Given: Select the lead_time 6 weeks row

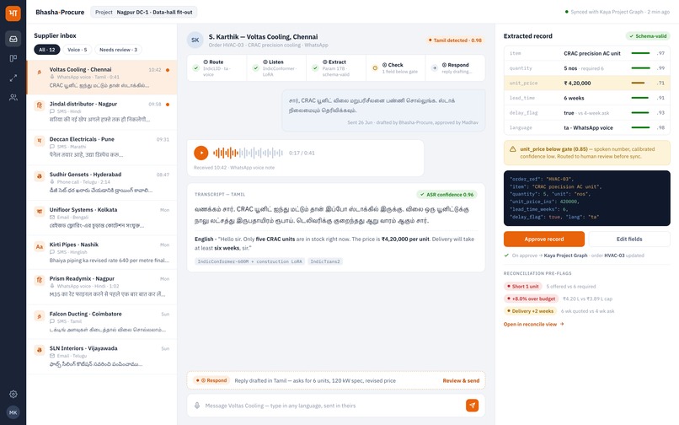Looking at the screenshot, I should tap(587, 98).
